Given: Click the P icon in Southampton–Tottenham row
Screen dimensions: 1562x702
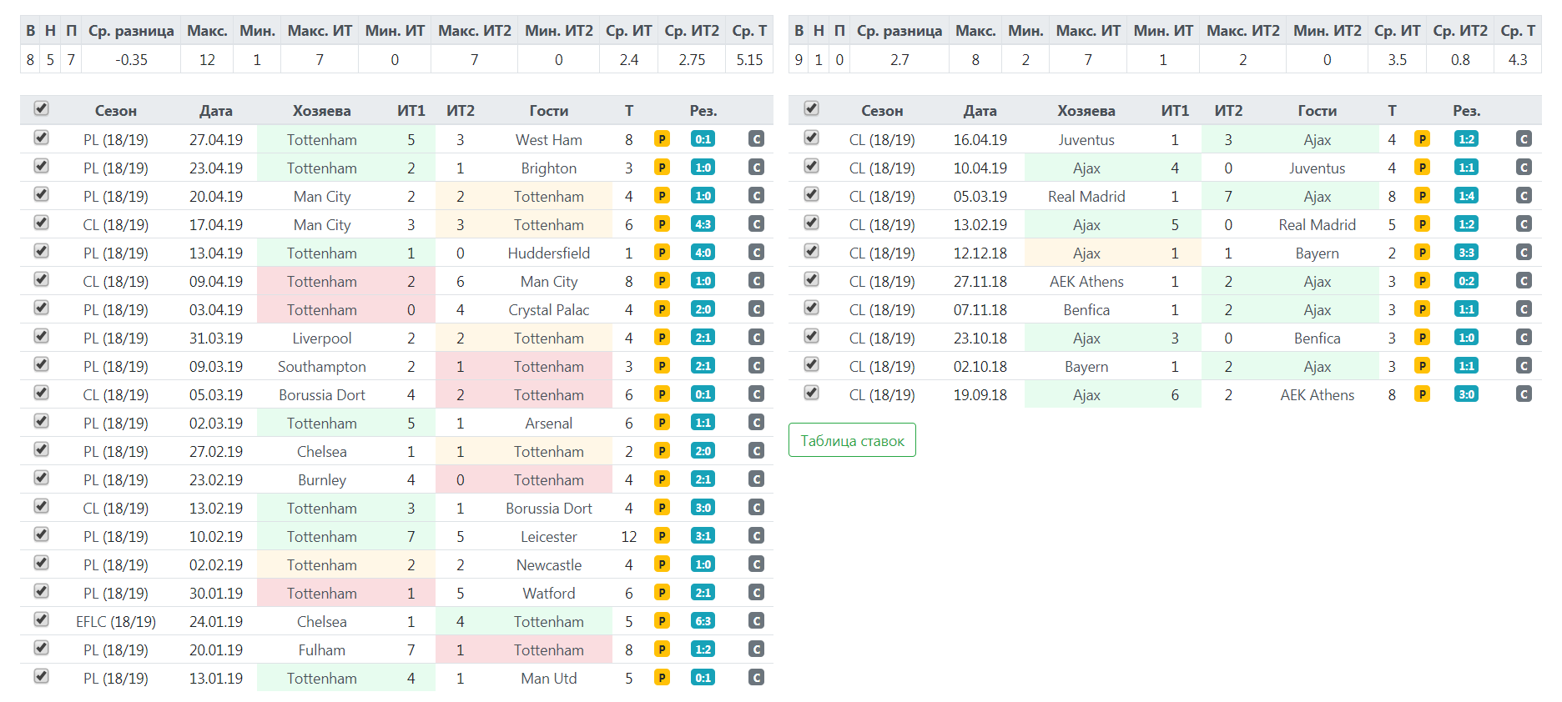Looking at the screenshot, I should [x=662, y=366].
